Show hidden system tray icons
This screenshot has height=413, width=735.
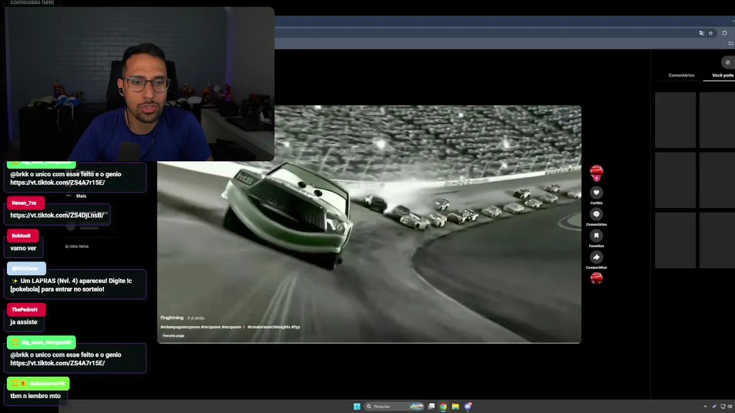[x=706, y=407]
